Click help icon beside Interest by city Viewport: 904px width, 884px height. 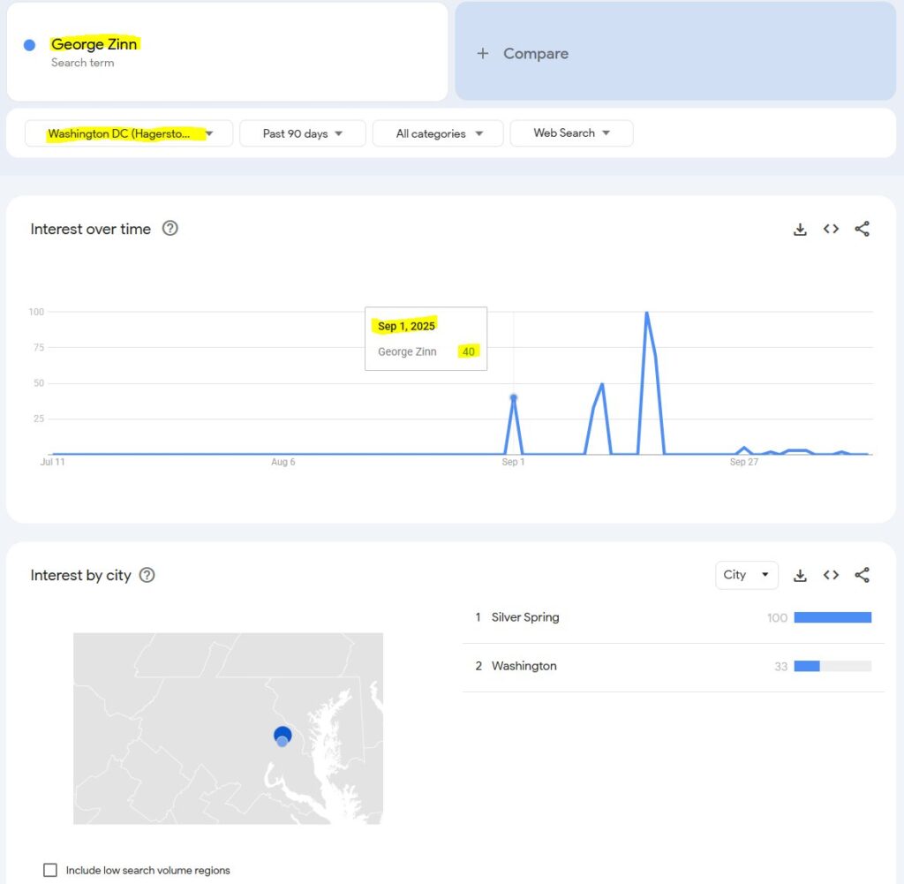(147, 576)
